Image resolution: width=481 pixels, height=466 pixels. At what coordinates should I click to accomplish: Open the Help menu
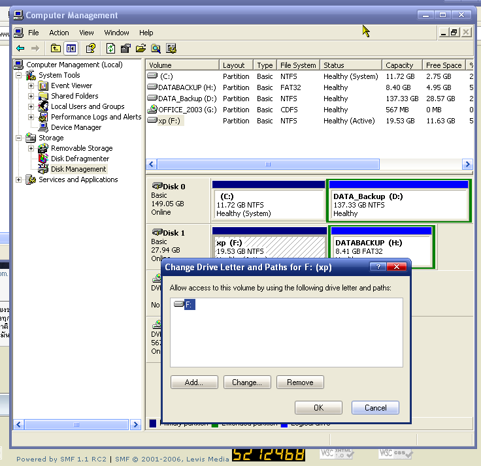coord(146,33)
